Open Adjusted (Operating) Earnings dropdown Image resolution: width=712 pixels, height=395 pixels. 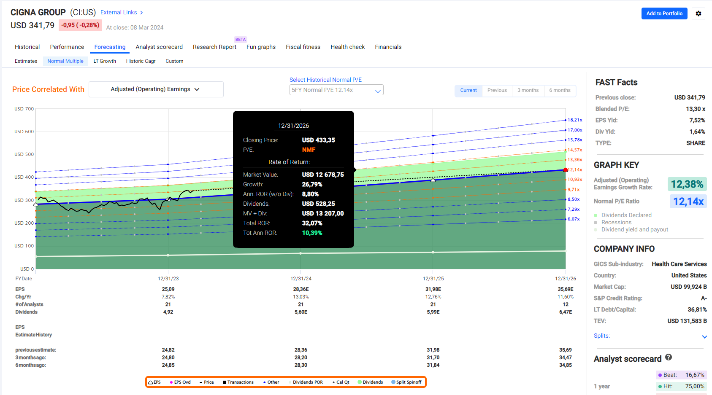(x=156, y=89)
